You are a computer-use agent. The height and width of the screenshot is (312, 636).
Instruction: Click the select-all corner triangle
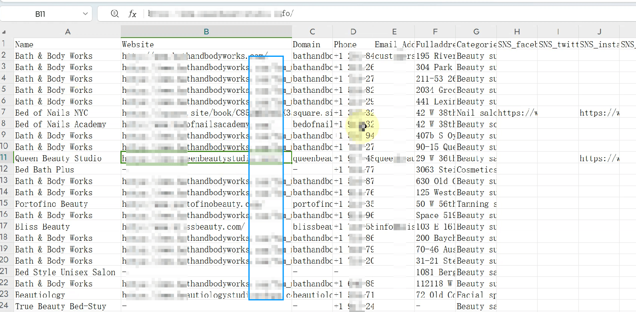tap(4, 32)
